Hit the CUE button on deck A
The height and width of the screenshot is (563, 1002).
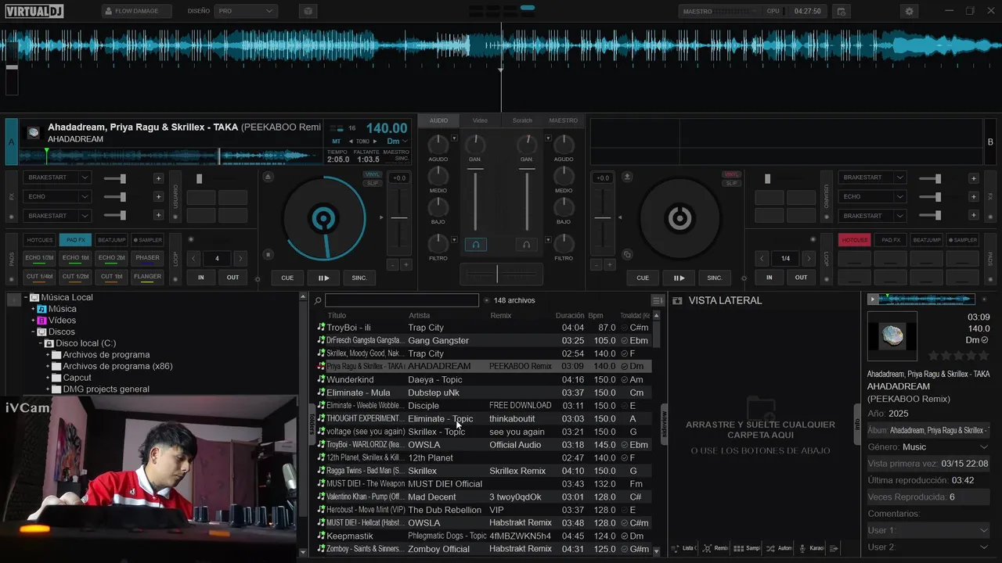(287, 278)
